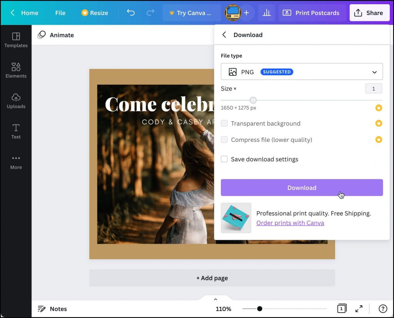This screenshot has width=394, height=318.
Task: Click the Size multiplier input field
Action: [x=374, y=88]
